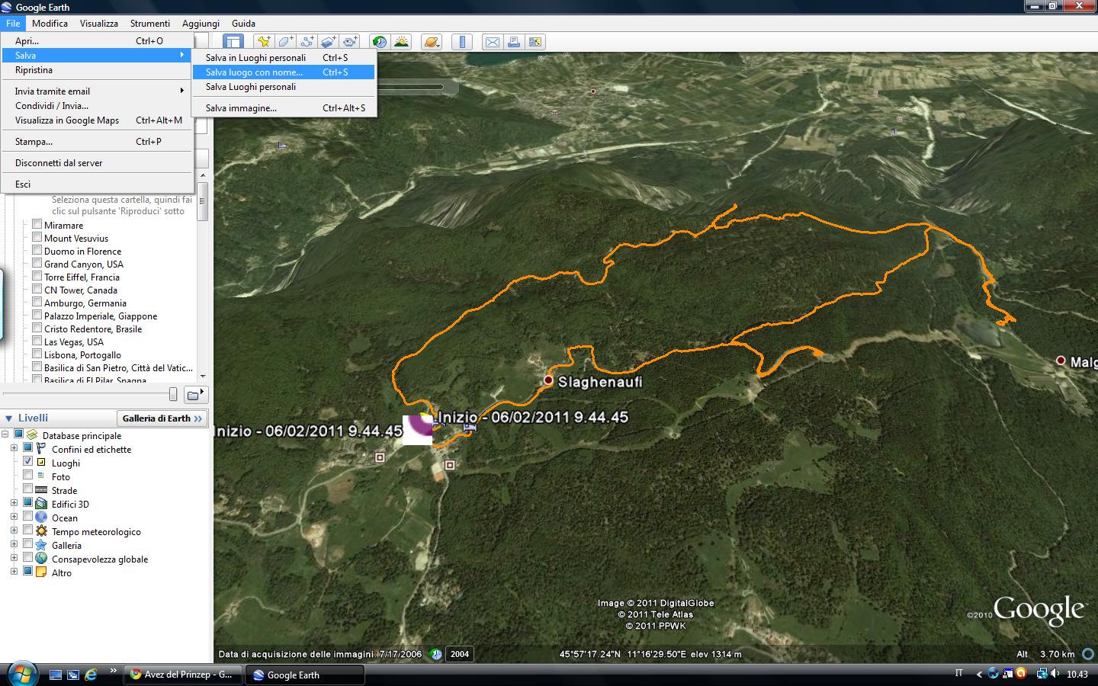Click the email envelope icon
Viewport: 1098px width, 686px height.
(x=493, y=42)
